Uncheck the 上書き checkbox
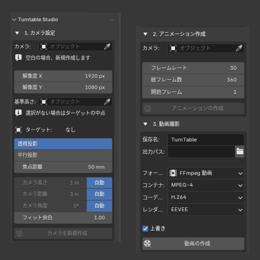 point(145,229)
